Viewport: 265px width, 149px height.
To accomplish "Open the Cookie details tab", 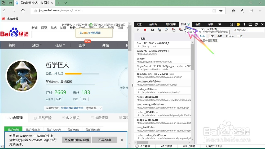I will [230, 36].
